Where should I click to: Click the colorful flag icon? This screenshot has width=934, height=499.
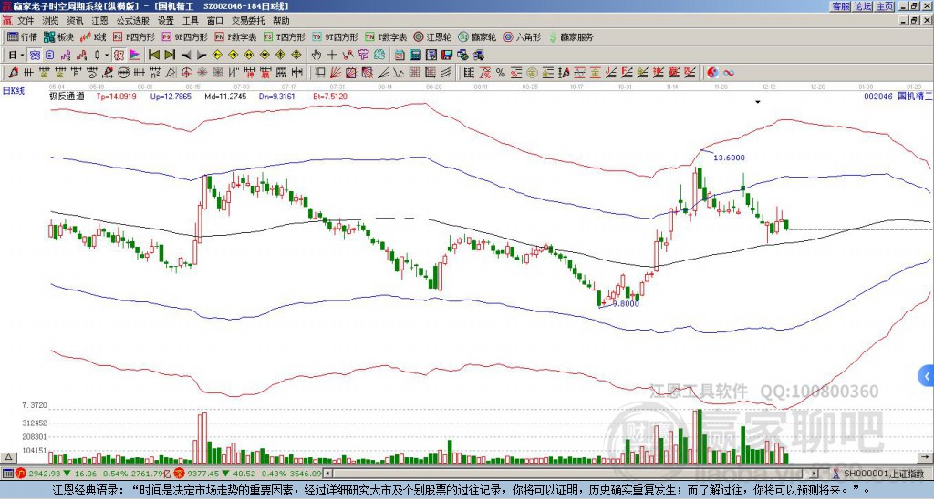tap(135, 56)
